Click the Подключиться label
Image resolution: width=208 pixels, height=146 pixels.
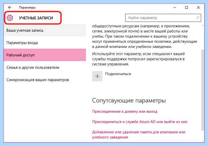point(118,74)
